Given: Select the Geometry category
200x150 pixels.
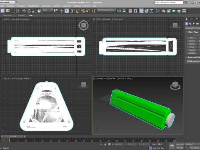Looking at the screenshot, I should (x=187, y=24).
